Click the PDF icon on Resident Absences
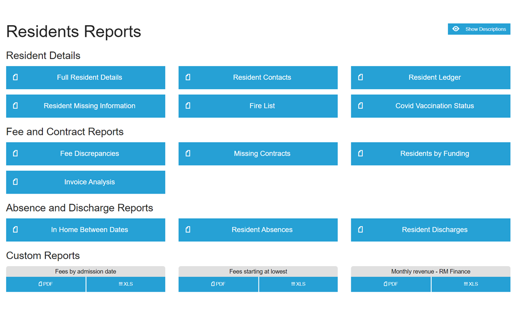516x318 pixels. [x=187, y=230]
